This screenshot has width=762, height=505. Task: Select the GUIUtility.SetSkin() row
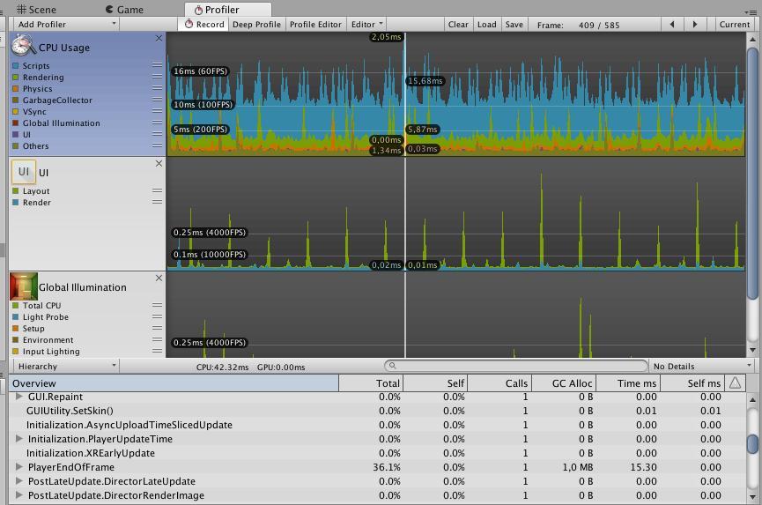tap(377, 411)
